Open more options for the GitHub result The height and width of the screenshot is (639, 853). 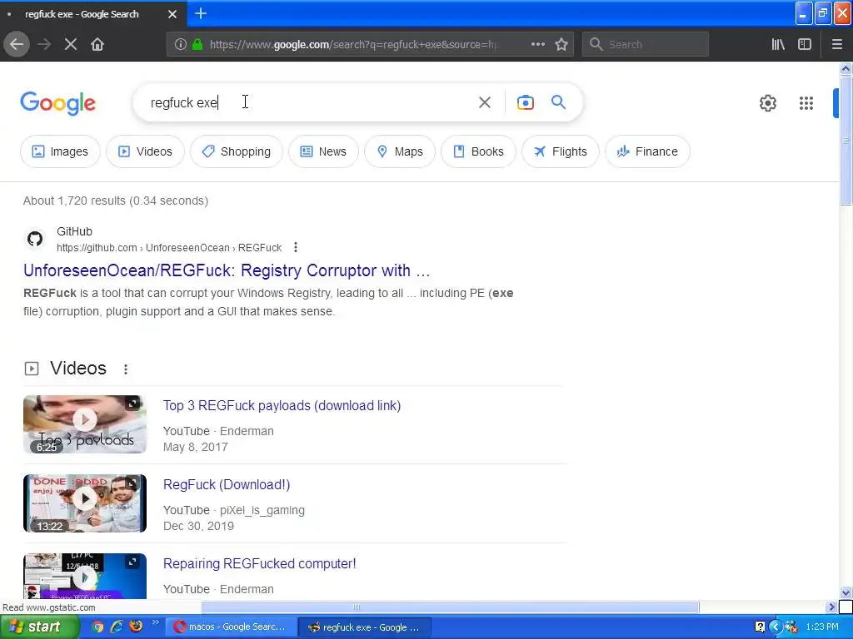click(x=296, y=247)
